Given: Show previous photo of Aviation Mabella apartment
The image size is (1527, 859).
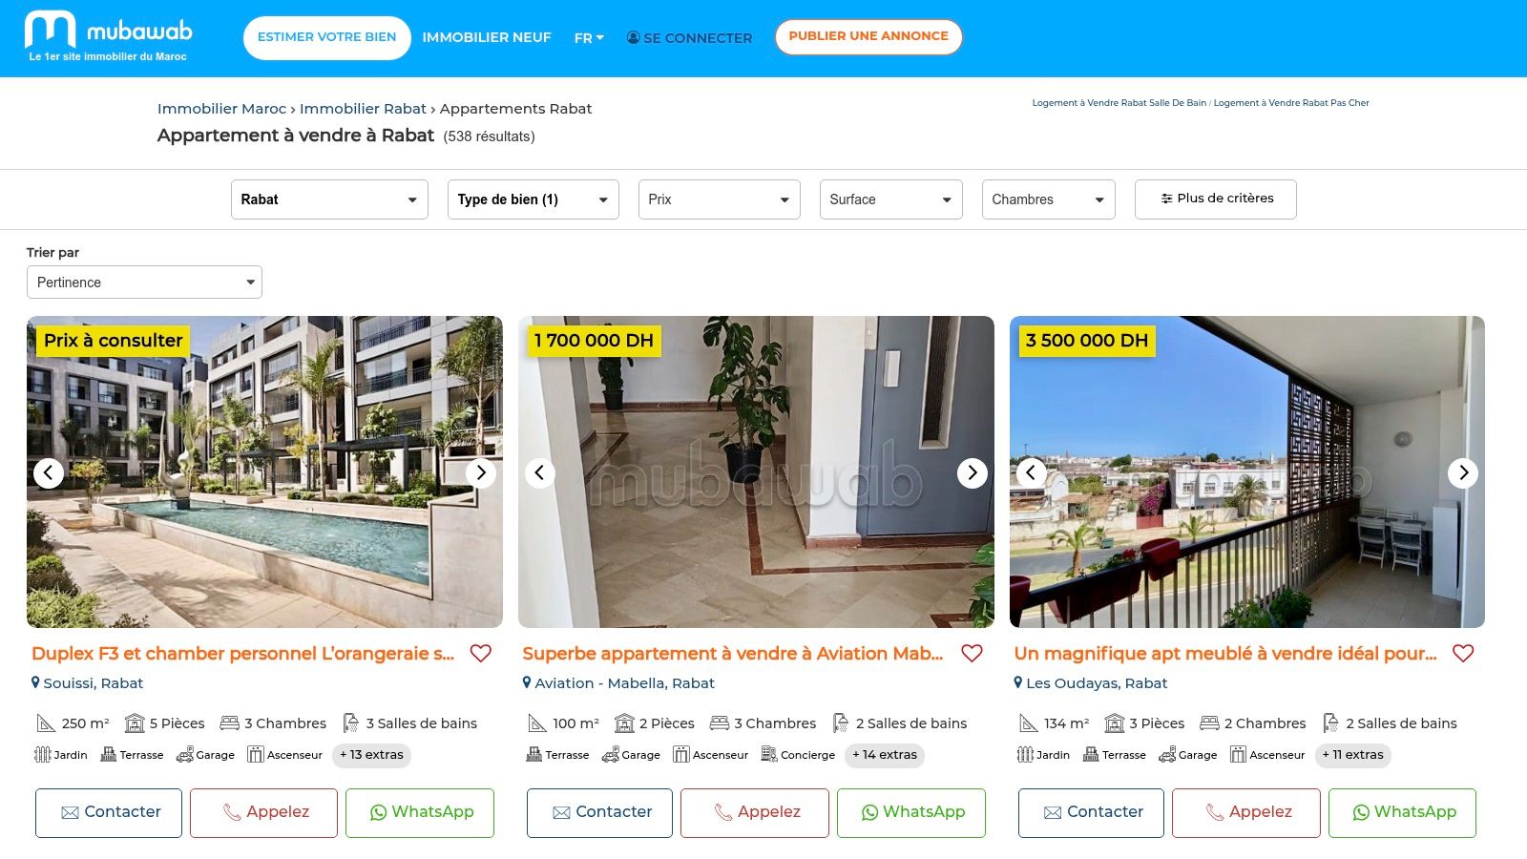Looking at the screenshot, I should click(x=540, y=472).
